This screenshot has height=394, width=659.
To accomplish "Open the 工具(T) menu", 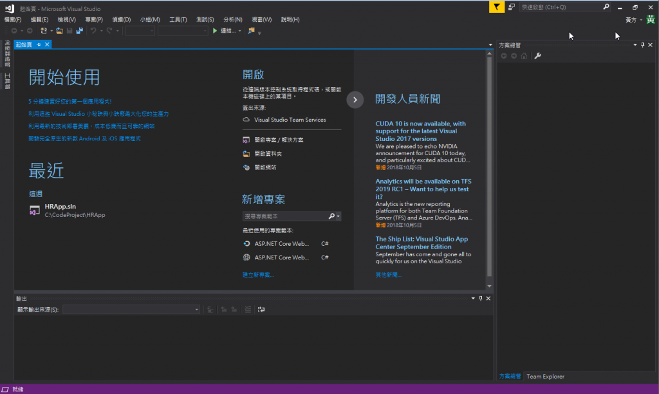I will tap(178, 20).
